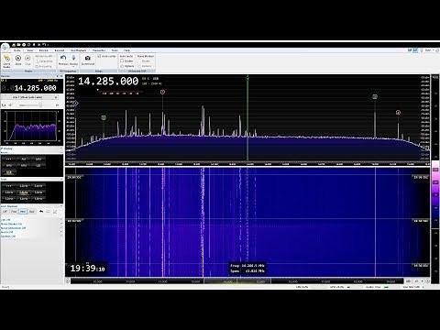Set AGC to Med
This screenshot has width=440, height=330.
pos(23,212)
